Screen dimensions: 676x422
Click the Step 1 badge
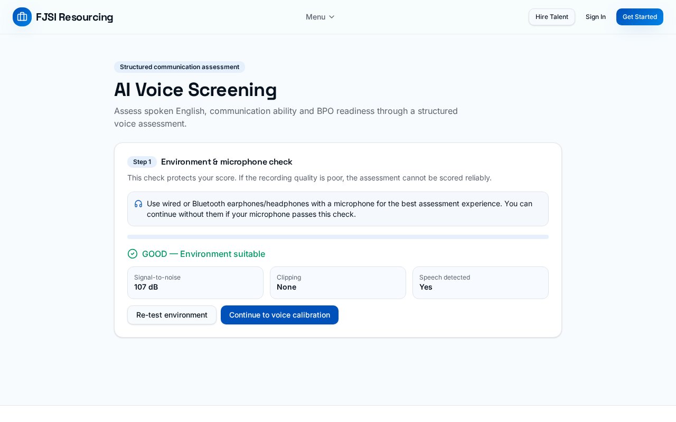click(142, 162)
